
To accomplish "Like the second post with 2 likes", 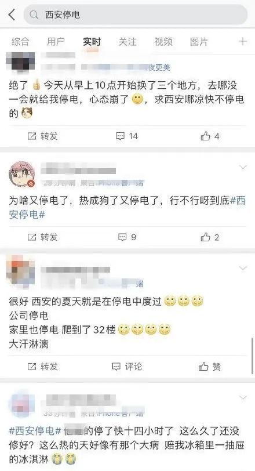I will point(210,237).
